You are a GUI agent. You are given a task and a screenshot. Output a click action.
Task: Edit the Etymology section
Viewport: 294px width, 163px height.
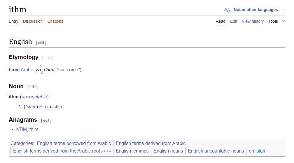pos(48,58)
